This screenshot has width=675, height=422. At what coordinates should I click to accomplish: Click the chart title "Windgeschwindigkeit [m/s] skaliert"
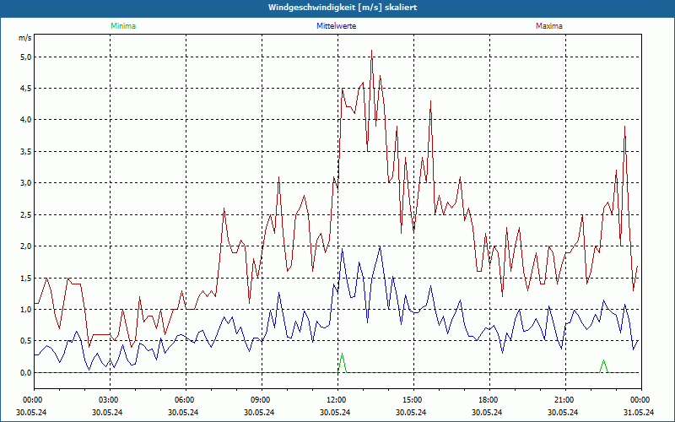tap(343, 8)
